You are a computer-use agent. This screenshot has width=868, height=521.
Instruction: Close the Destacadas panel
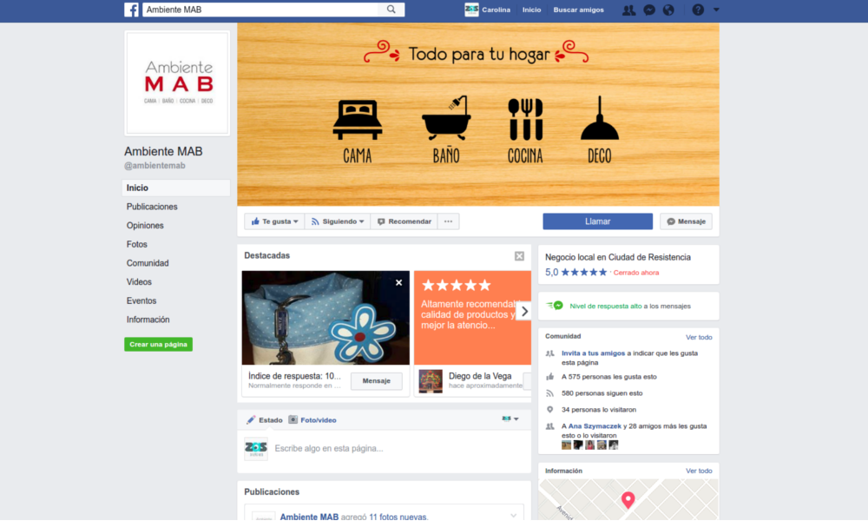[x=519, y=256]
